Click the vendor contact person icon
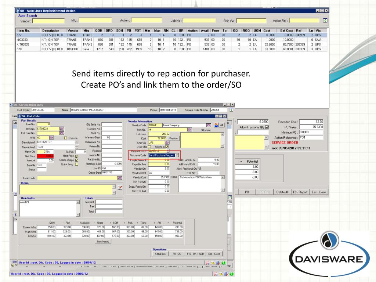The image size is (376, 282). pos(216,125)
